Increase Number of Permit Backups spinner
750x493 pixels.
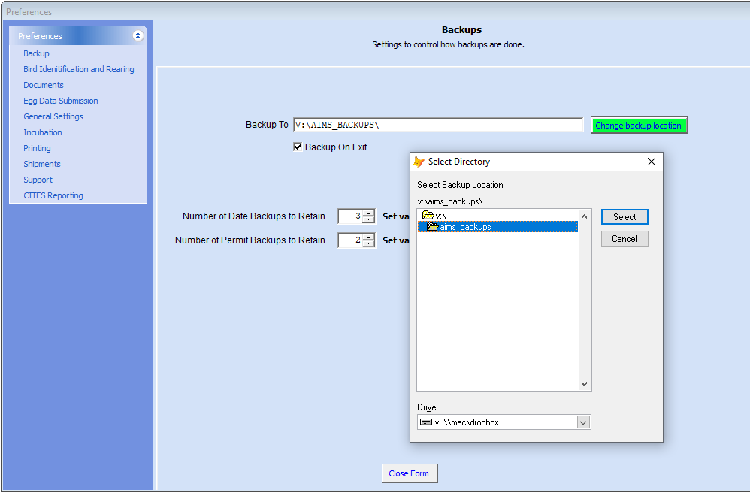pyautogui.click(x=368, y=237)
